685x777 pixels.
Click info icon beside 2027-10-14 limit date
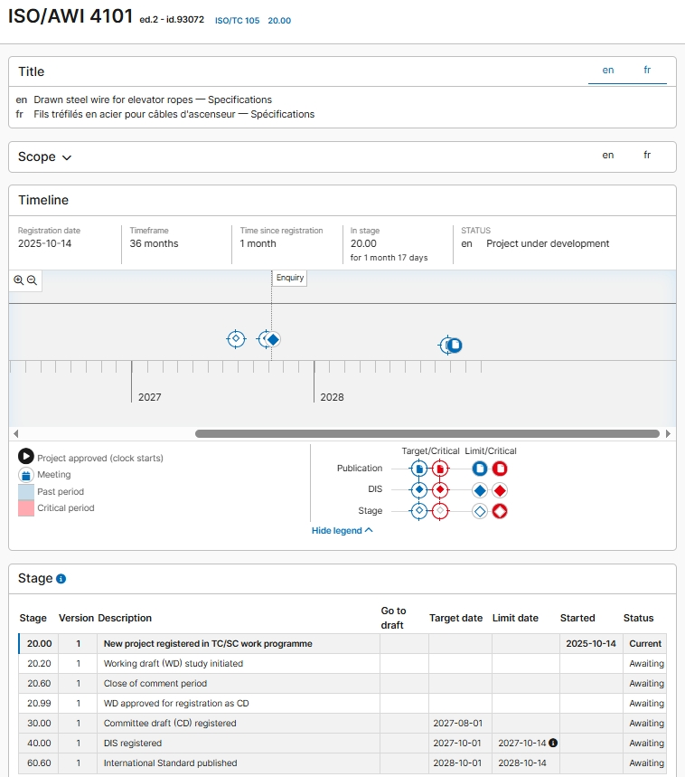553,744
